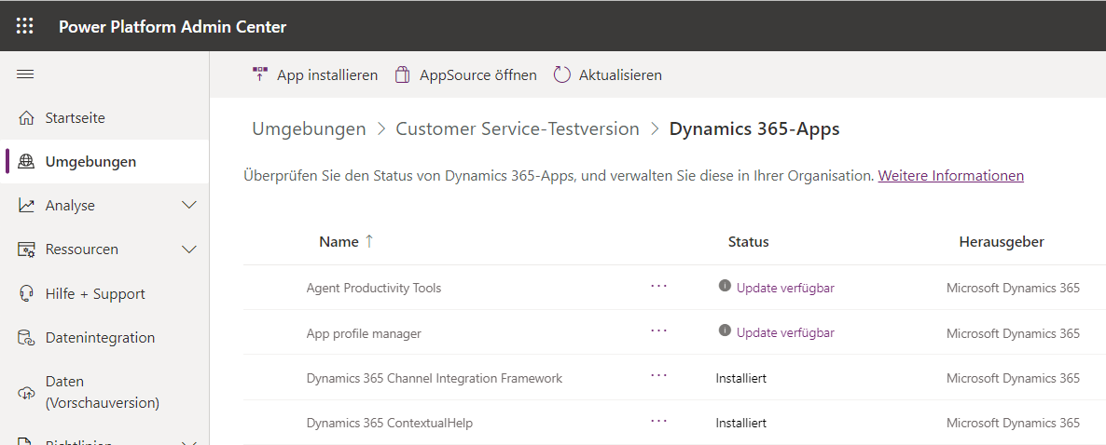Click info icon for App profile manager
Viewport: 1106px width, 445px height.
pyautogui.click(x=725, y=330)
